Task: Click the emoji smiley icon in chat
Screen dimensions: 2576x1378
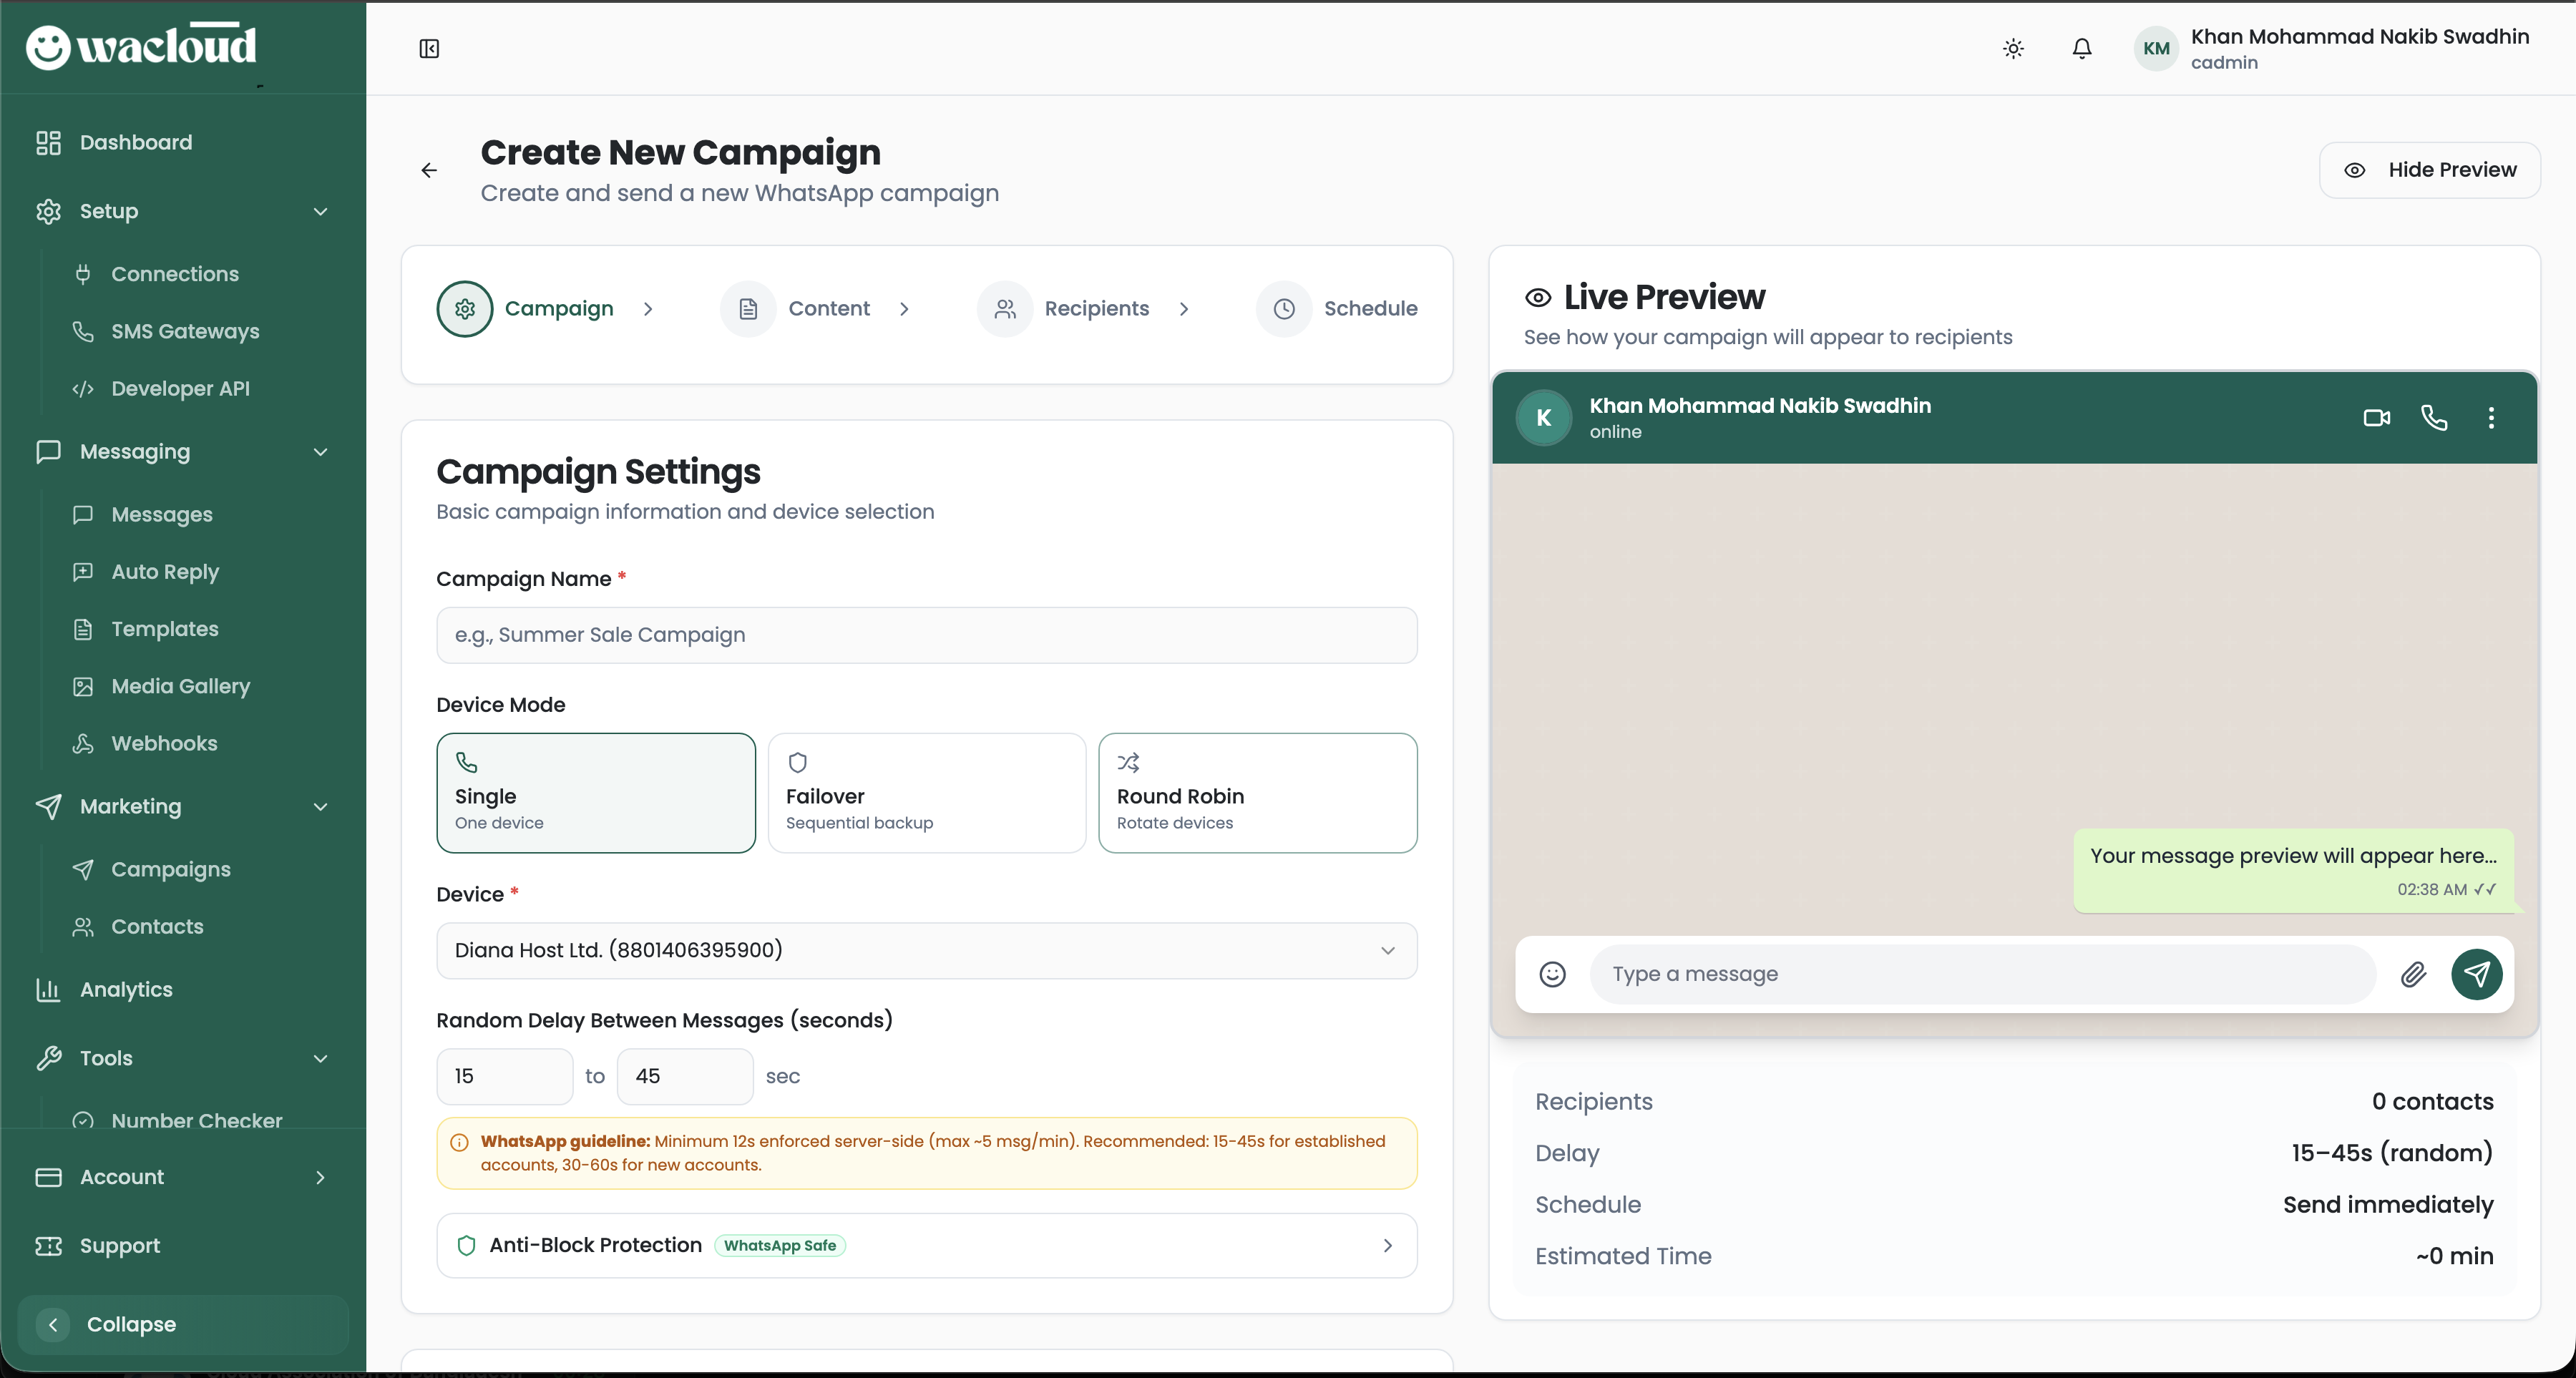Action: tap(1552, 974)
